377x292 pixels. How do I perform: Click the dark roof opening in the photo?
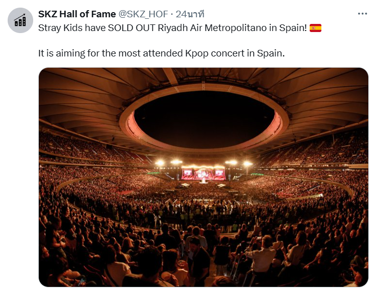click(x=205, y=119)
